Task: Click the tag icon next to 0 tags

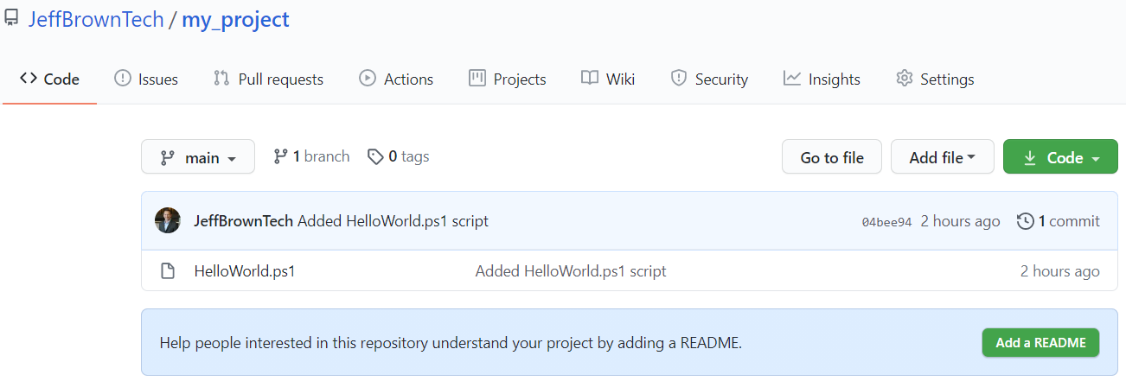Action: tap(375, 156)
